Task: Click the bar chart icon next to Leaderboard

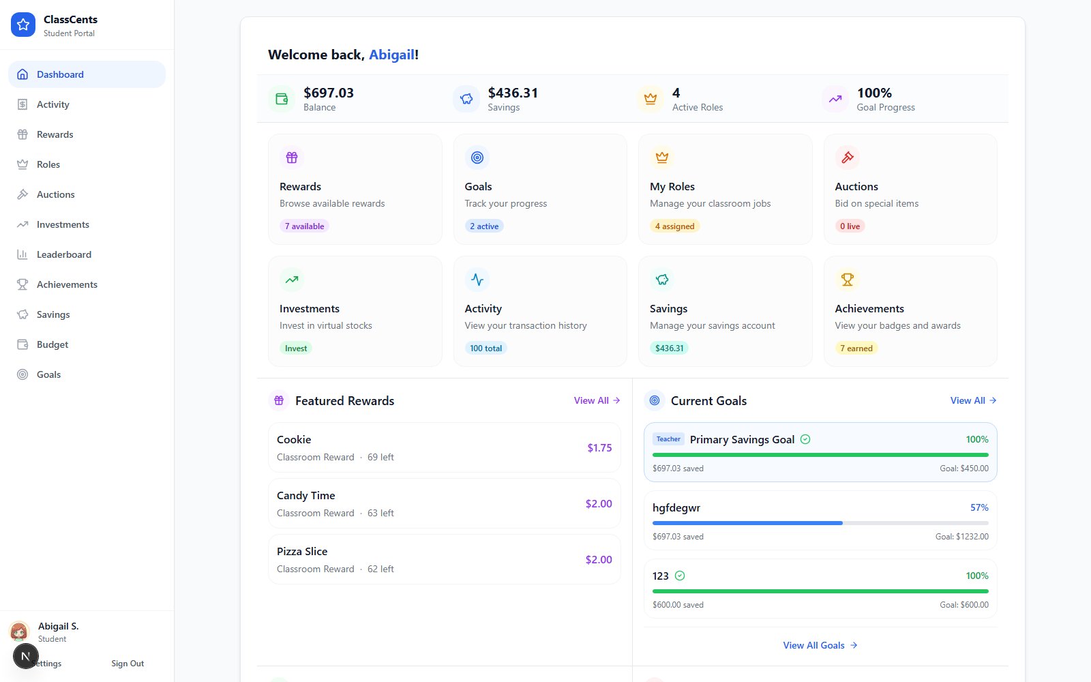Action: point(23,254)
